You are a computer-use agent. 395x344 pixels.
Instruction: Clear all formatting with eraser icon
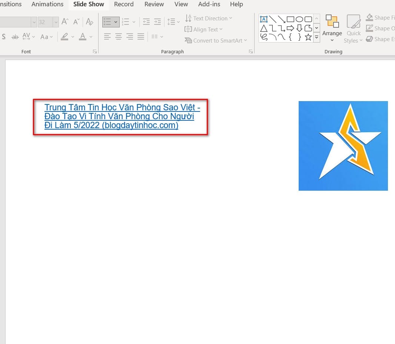tap(89, 21)
